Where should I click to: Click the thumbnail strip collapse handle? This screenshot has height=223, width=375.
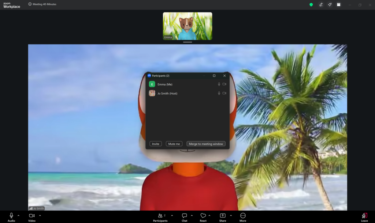187,42
